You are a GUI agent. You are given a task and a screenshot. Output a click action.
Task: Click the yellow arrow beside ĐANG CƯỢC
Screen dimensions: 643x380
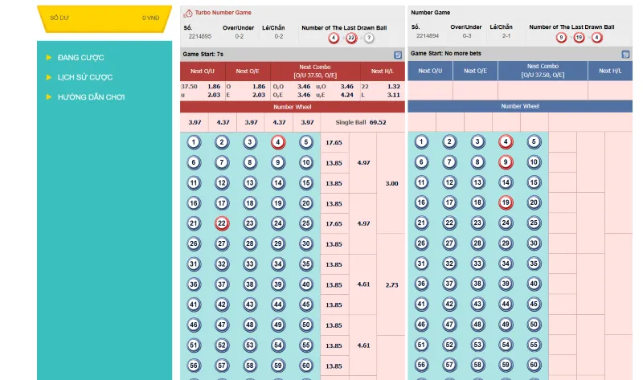pyautogui.click(x=49, y=57)
